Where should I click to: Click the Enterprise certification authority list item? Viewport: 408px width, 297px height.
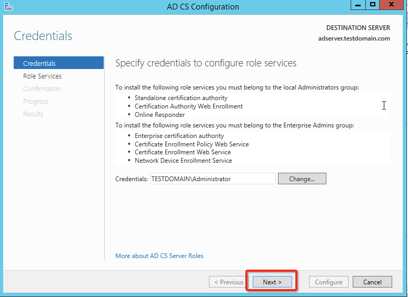pyautogui.click(x=179, y=136)
